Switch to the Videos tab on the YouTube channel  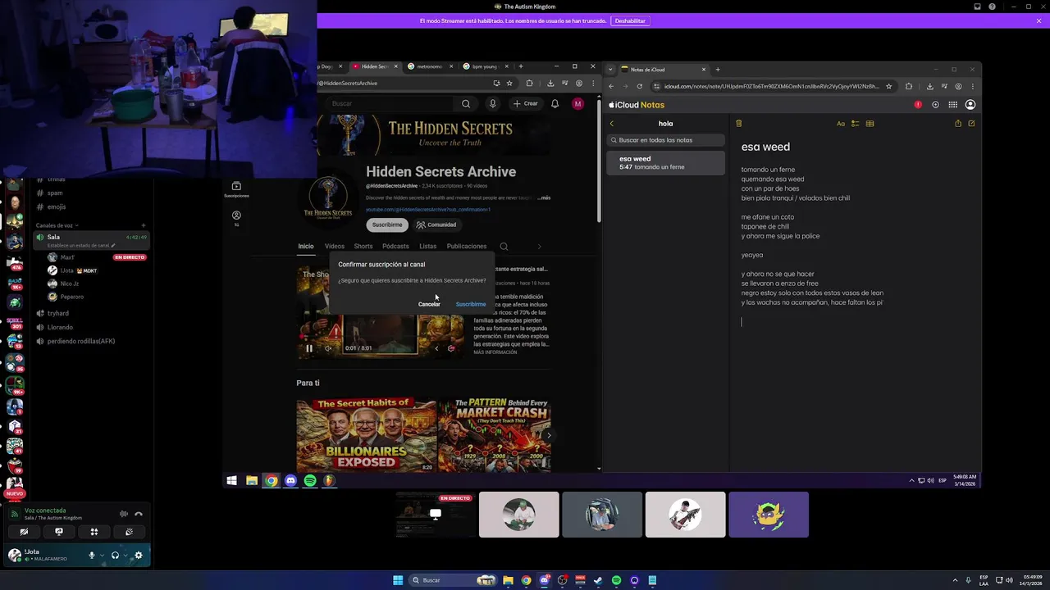tap(335, 246)
